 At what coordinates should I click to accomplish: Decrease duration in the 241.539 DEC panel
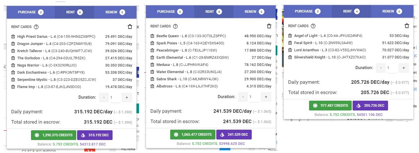pyautogui.click(x=243, y=97)
